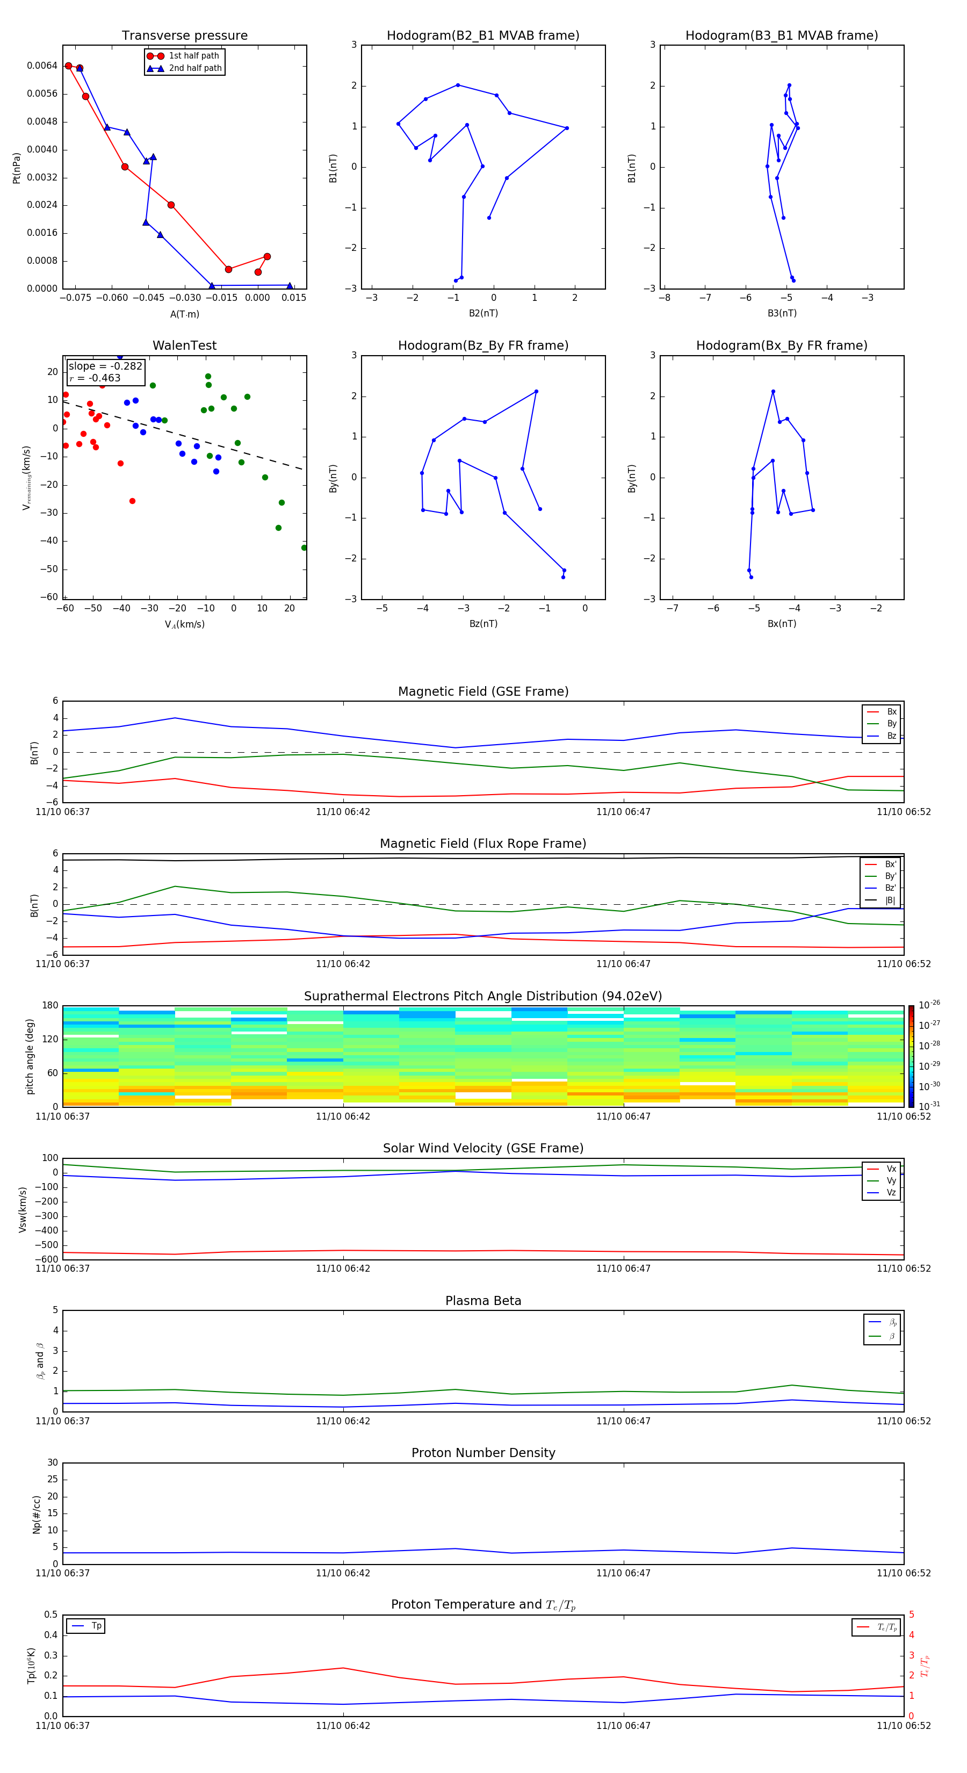
Task: Click the "Transverse pressure" plot title
Action: (184, 35)
